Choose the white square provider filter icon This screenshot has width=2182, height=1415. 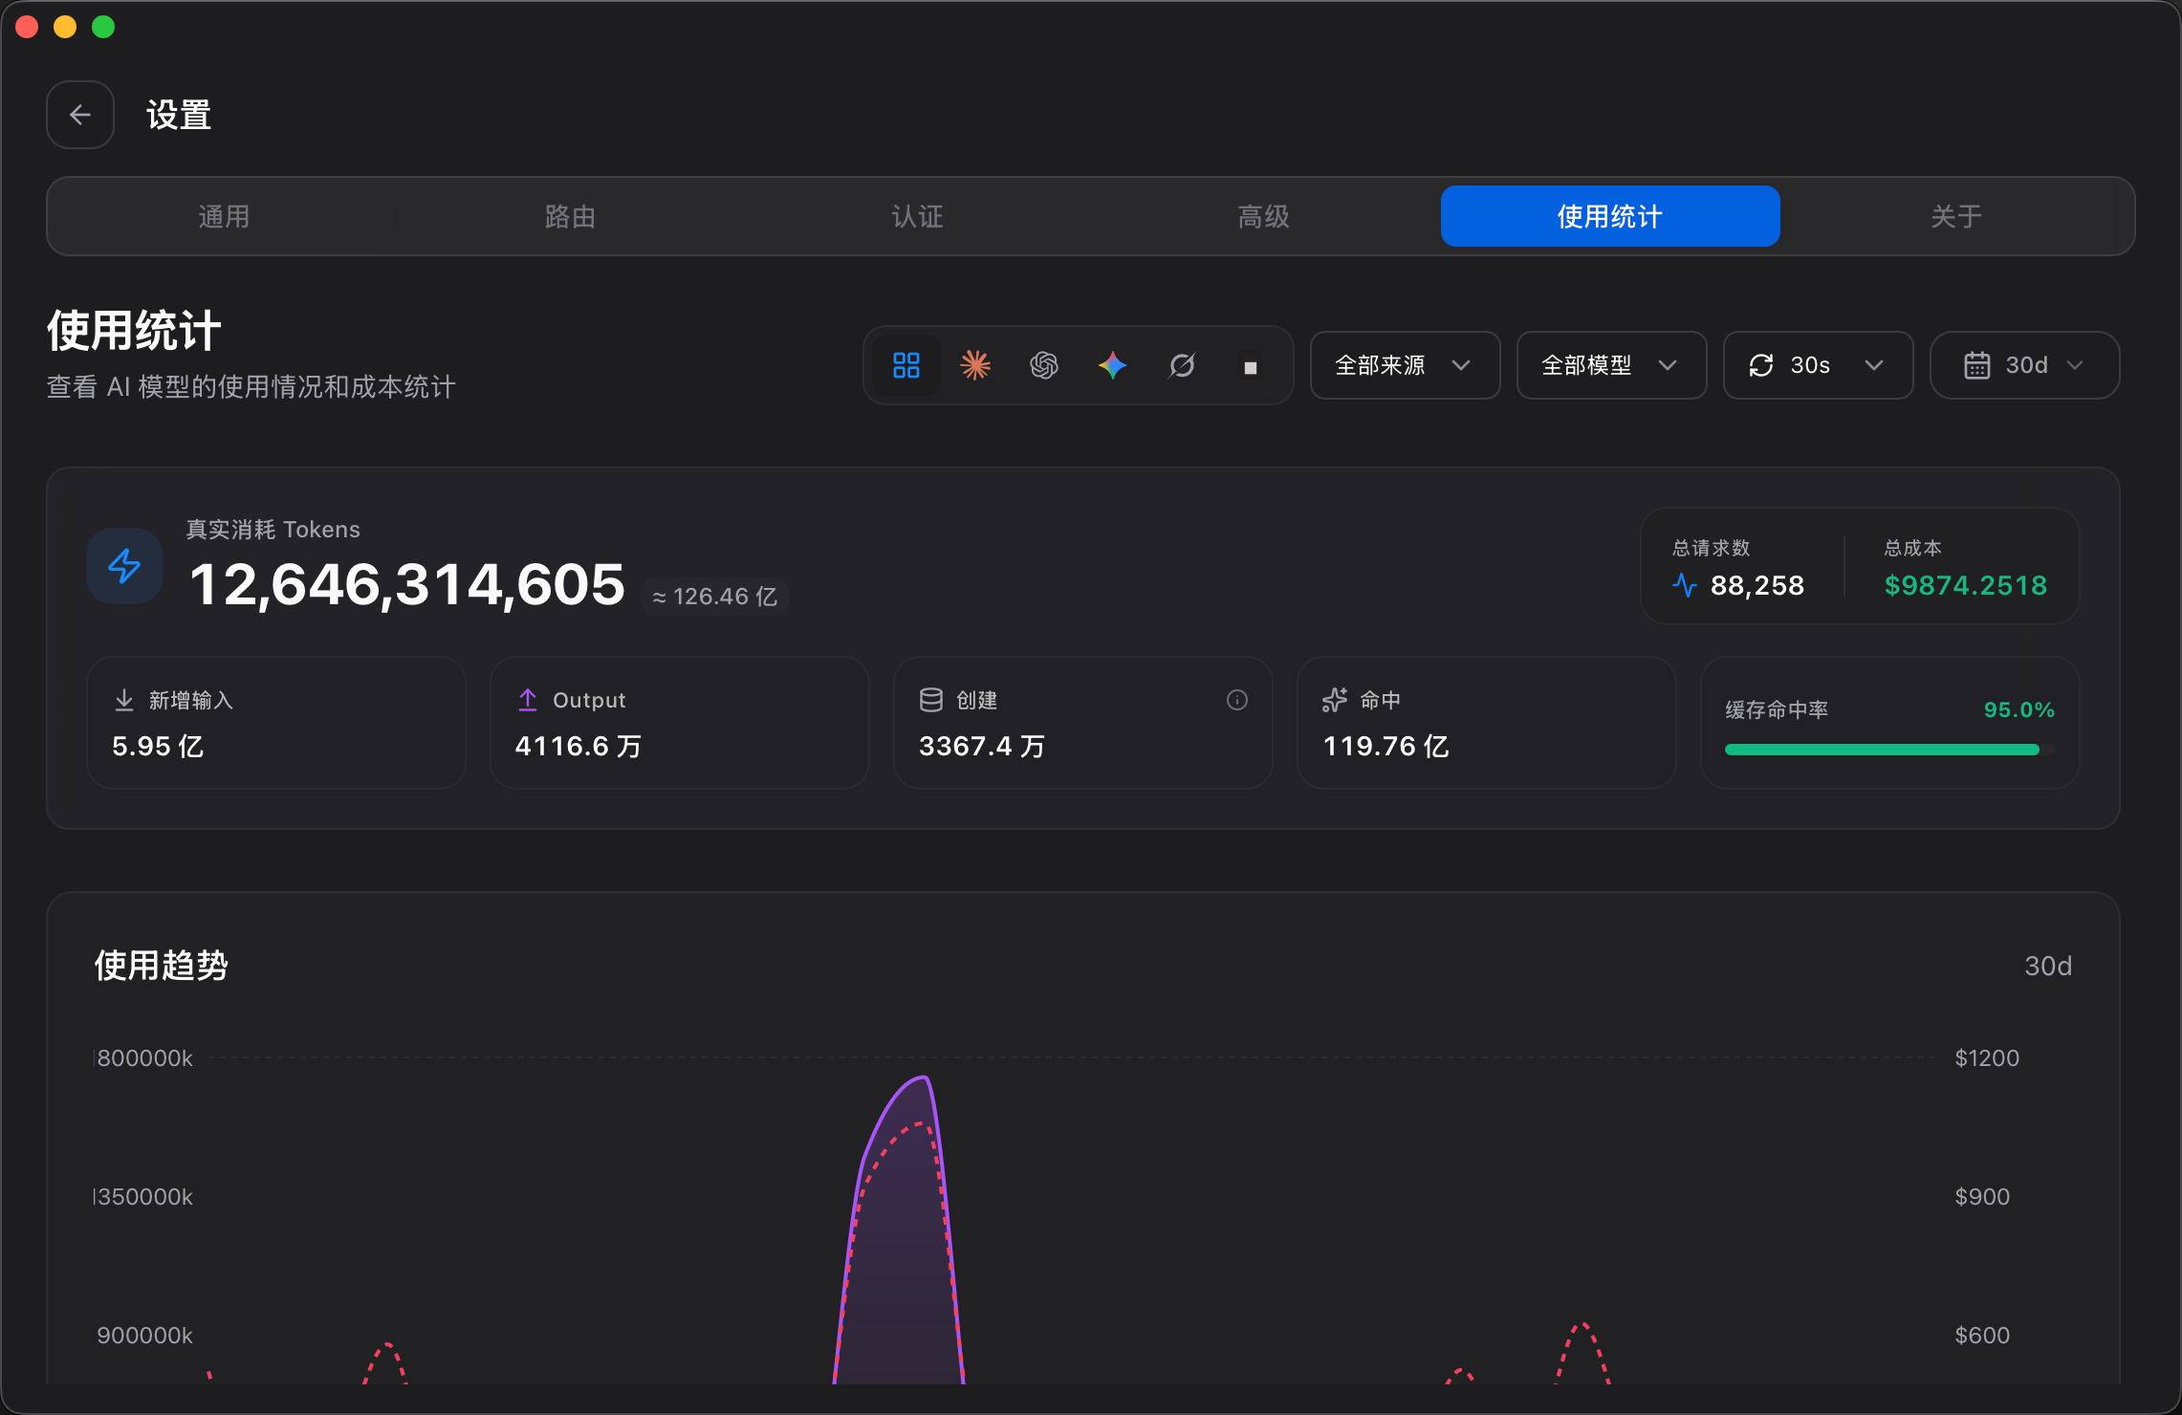pos(1251,367)
